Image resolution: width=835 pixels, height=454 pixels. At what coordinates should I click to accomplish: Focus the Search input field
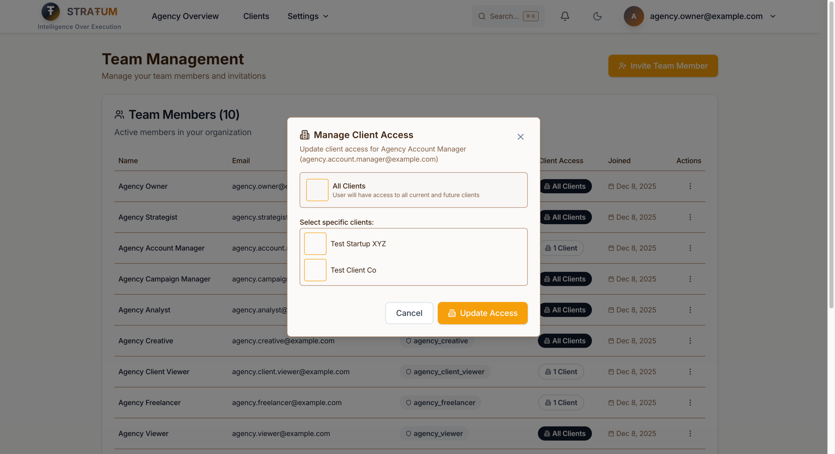click(504, 16)
